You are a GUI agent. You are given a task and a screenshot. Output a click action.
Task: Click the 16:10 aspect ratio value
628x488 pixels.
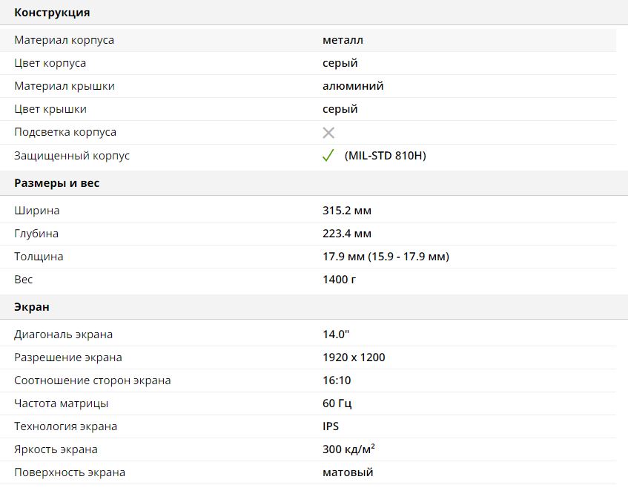[337, 380]
